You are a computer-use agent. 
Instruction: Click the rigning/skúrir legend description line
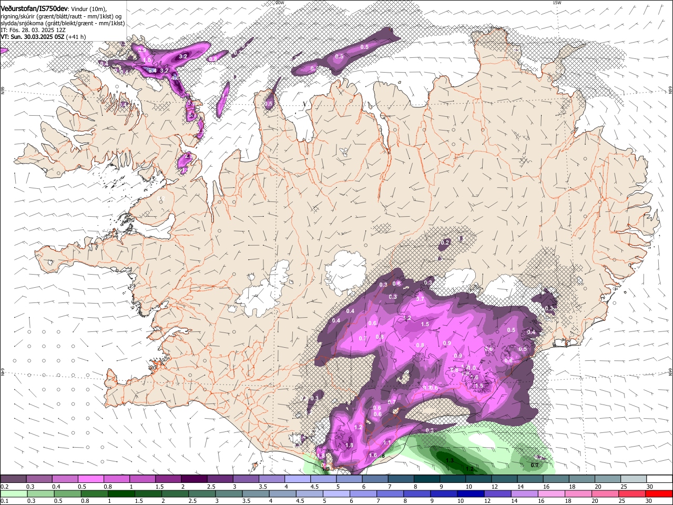pos(62,16)
